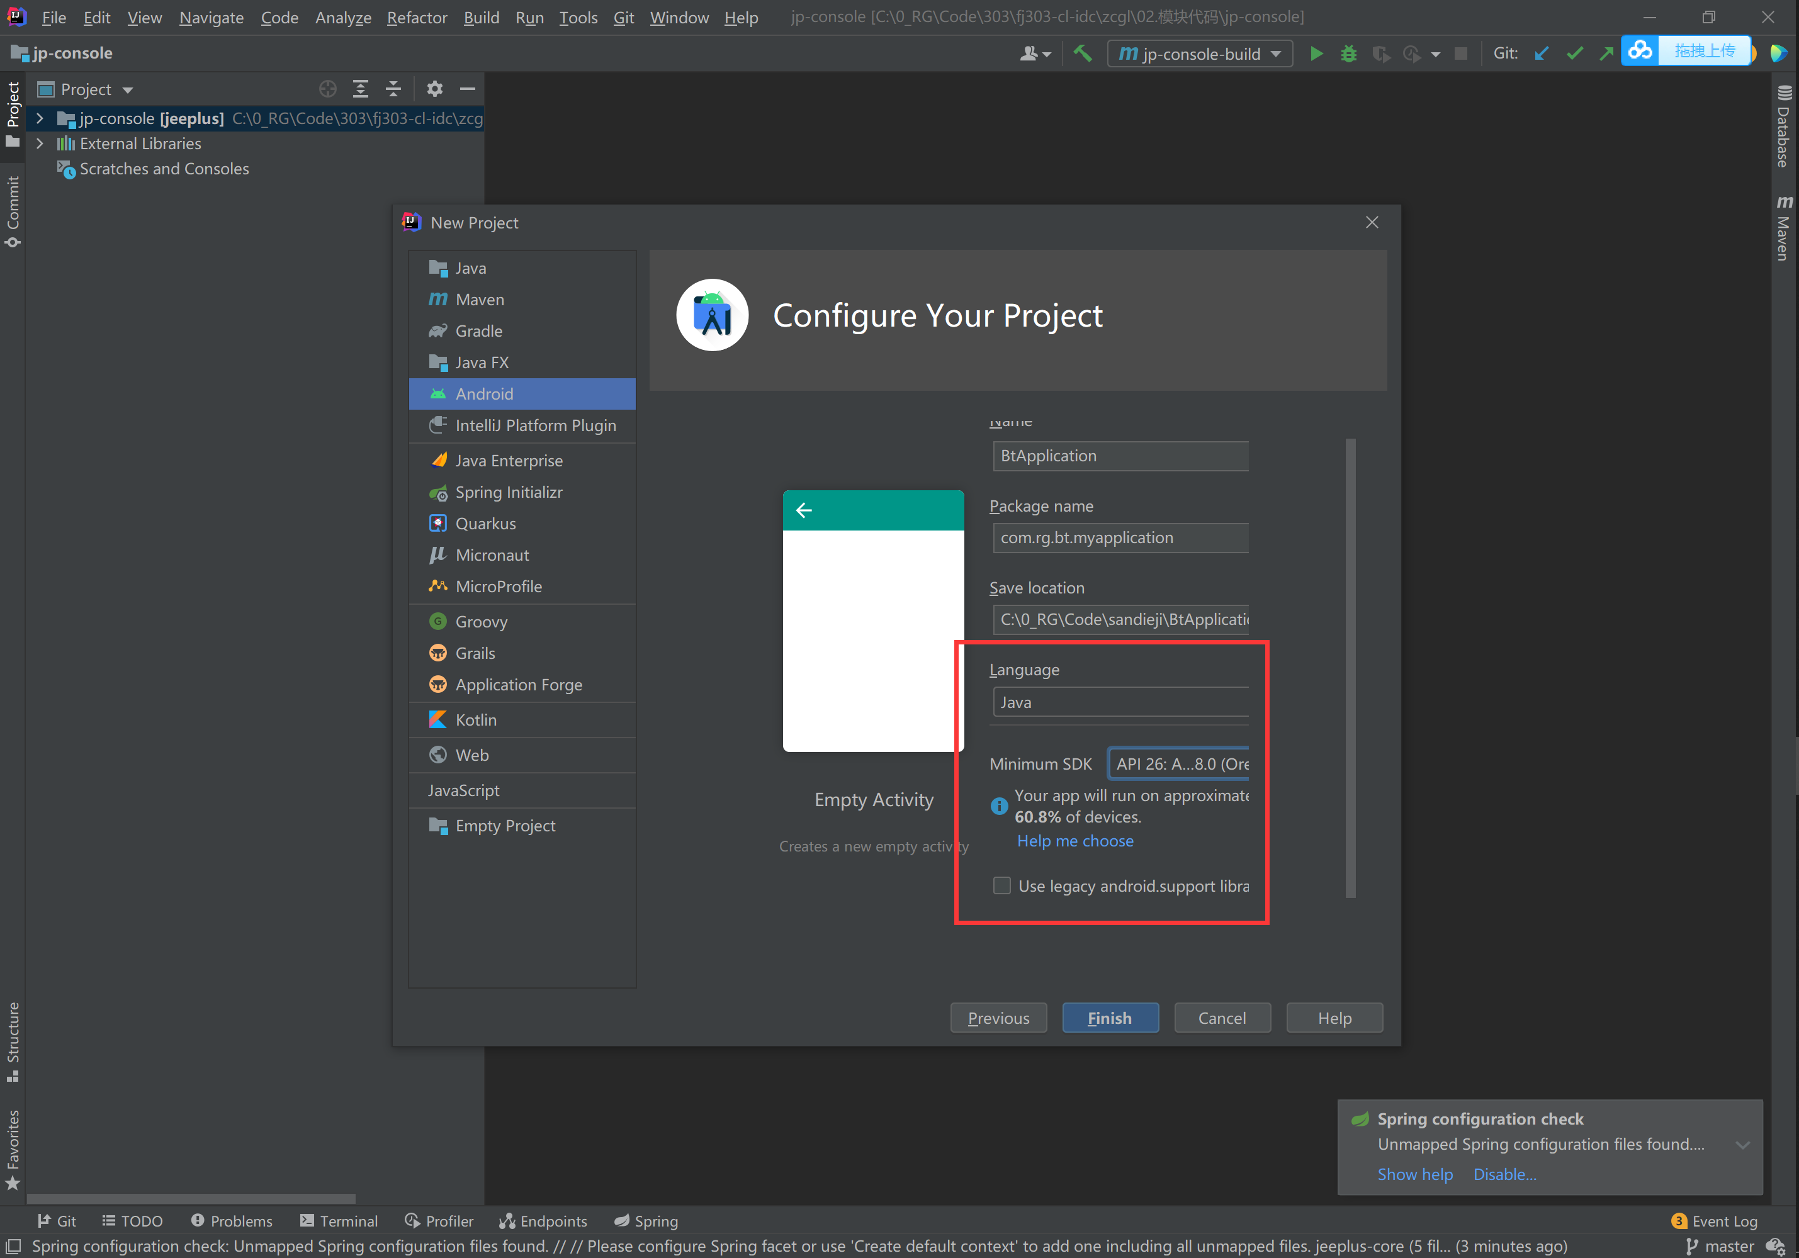1799x1258 pixels.
Task: Select Groovy project type
Action: 522,622
